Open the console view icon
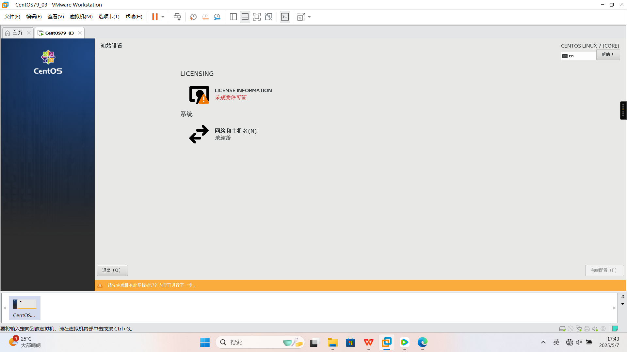Screen dimensions: 627x352 click(285, 17)
